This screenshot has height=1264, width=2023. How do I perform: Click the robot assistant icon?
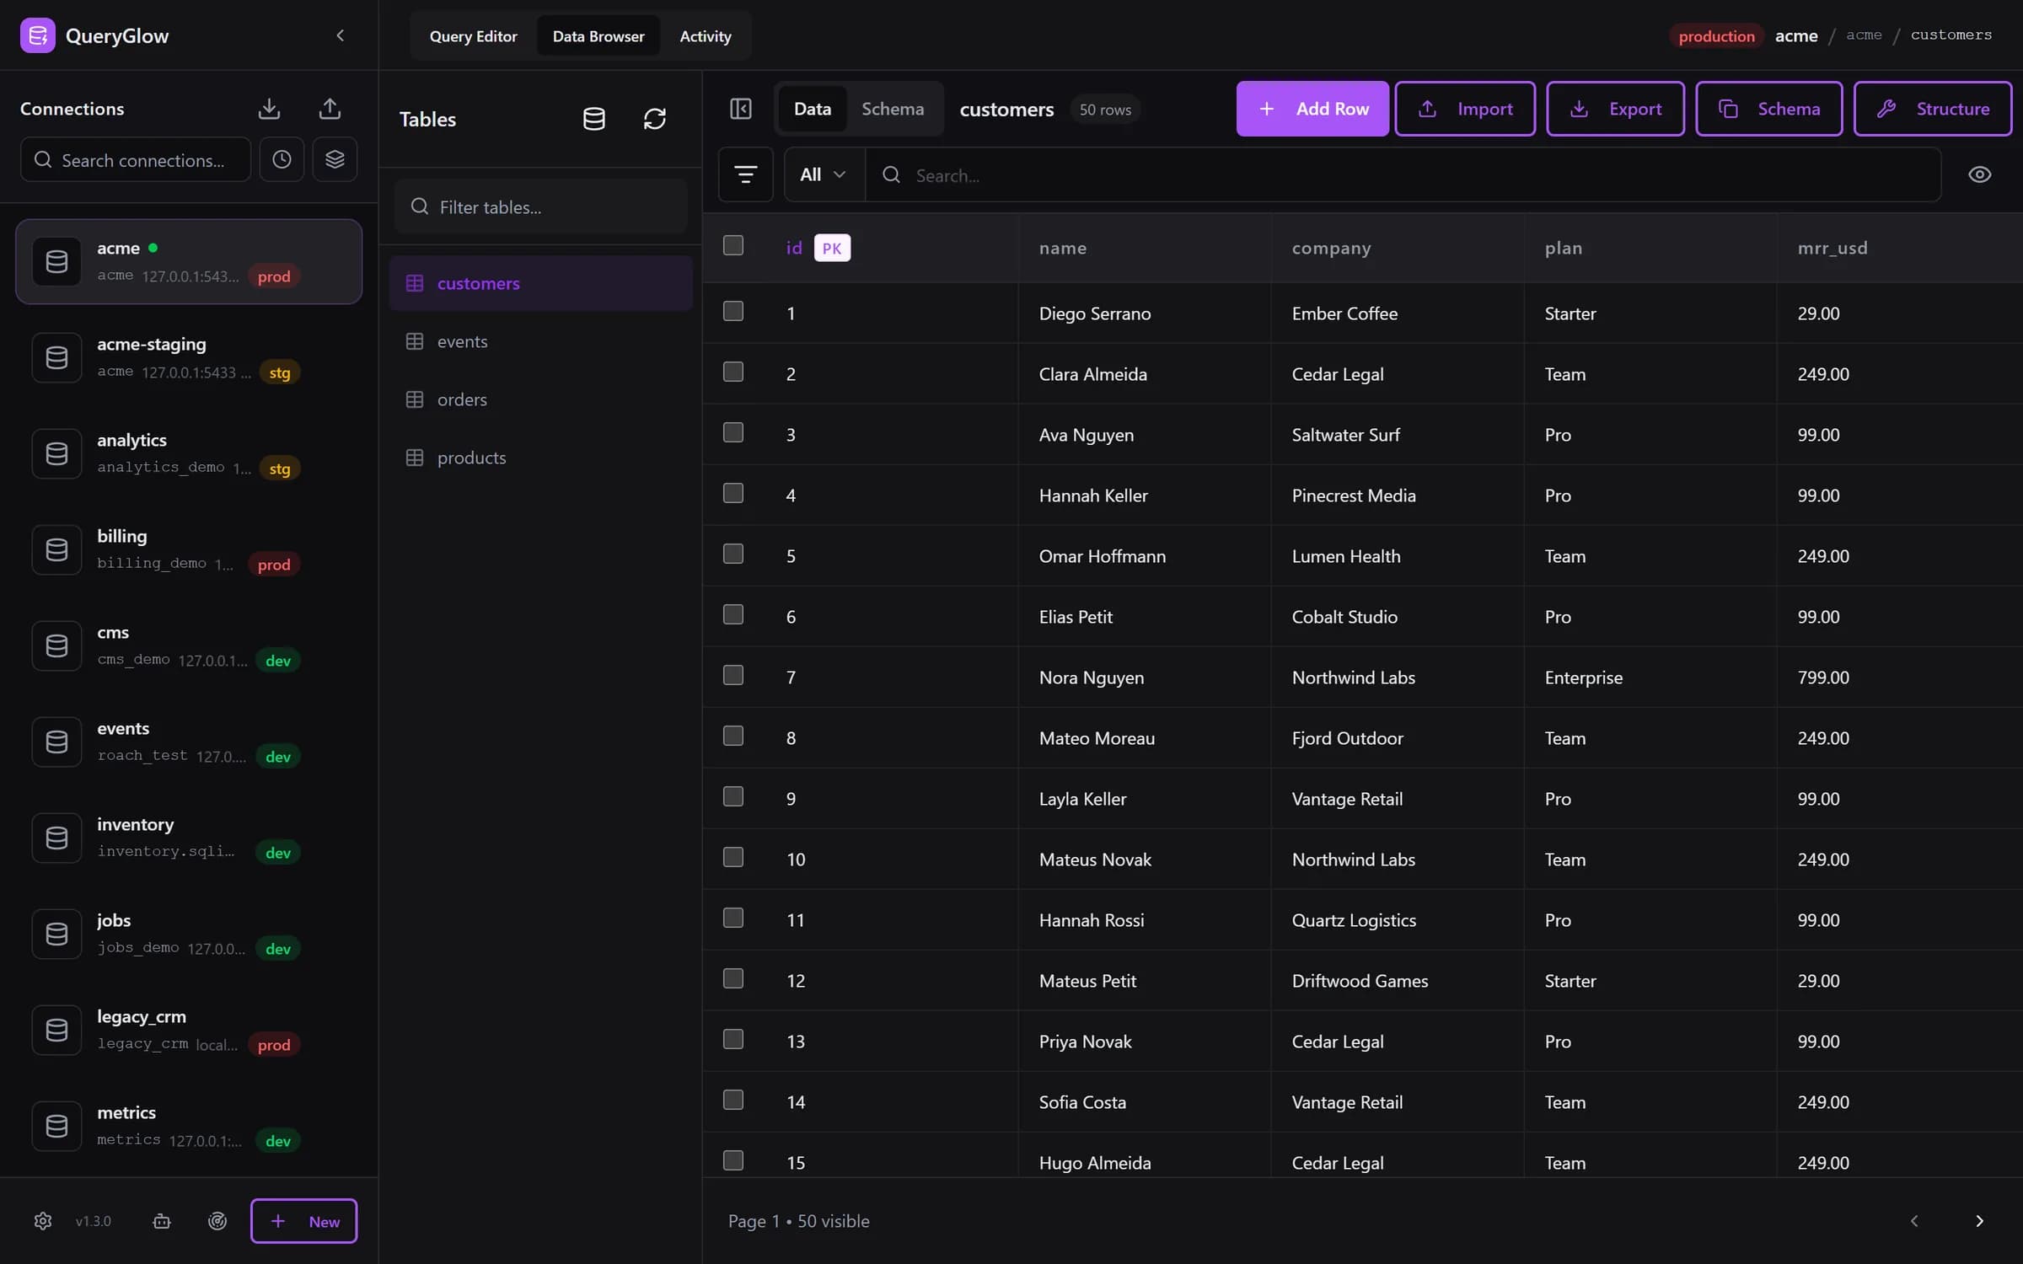click(162, 1220)
